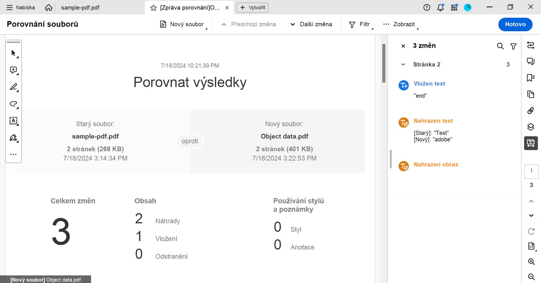The width and height of the screenshot is (541, 283).
Task: Select the text highlighter tool
Action: [13, 87]
